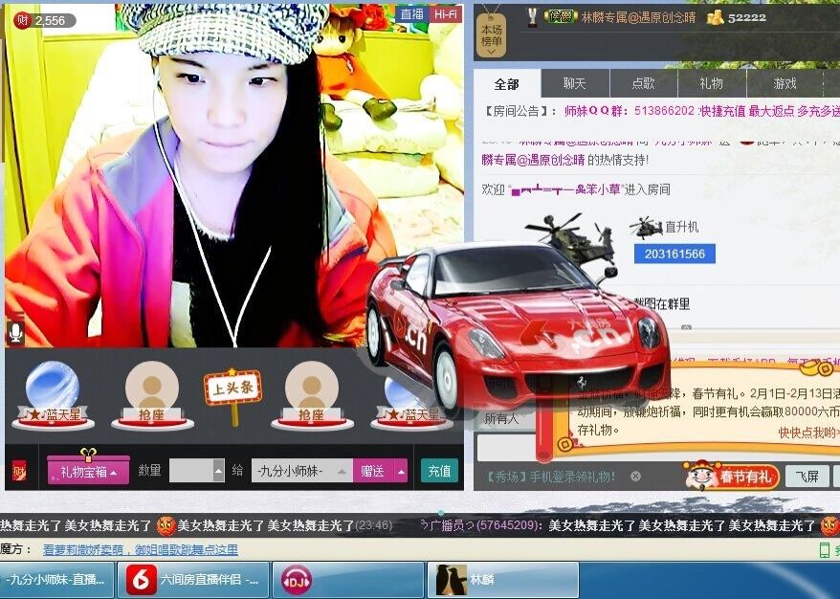
Task: Click the QQ group number 513866202
Action: tap(664, 111)
